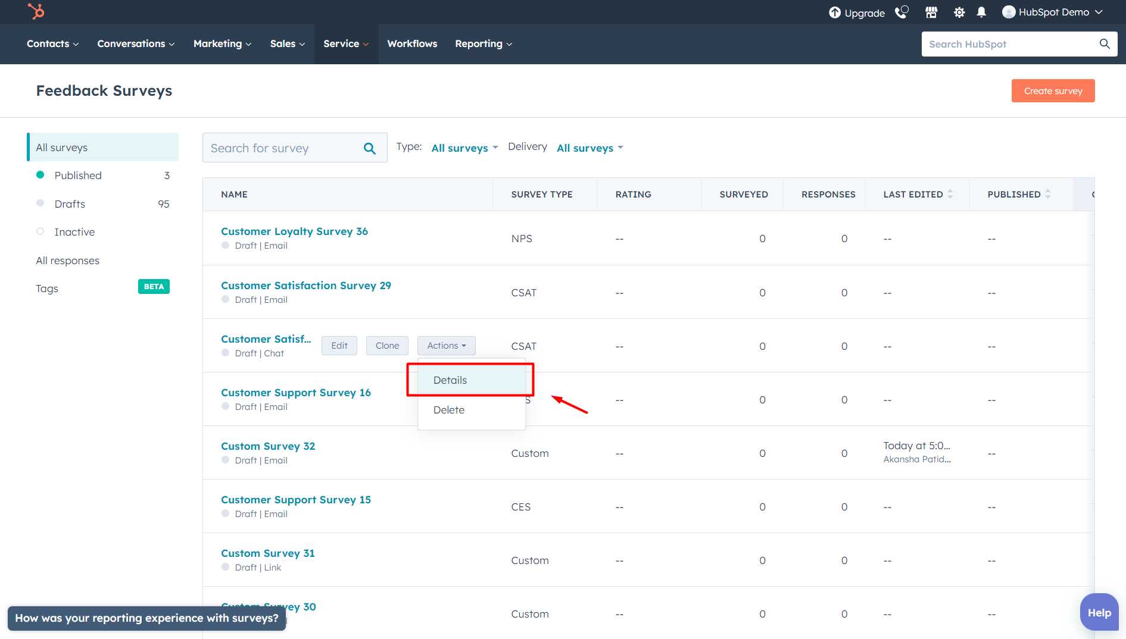Open Customer Loyalty Survey 36

click(x=294, y=231)
